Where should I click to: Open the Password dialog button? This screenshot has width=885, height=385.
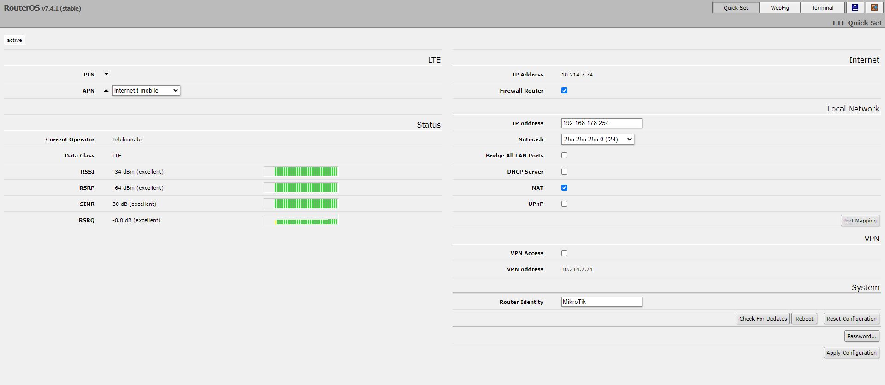tap(861, 336)
